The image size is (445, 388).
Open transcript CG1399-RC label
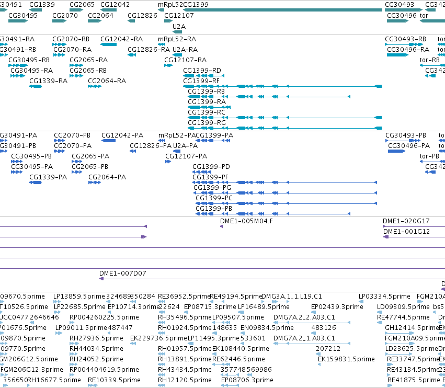tap(207, 112)
